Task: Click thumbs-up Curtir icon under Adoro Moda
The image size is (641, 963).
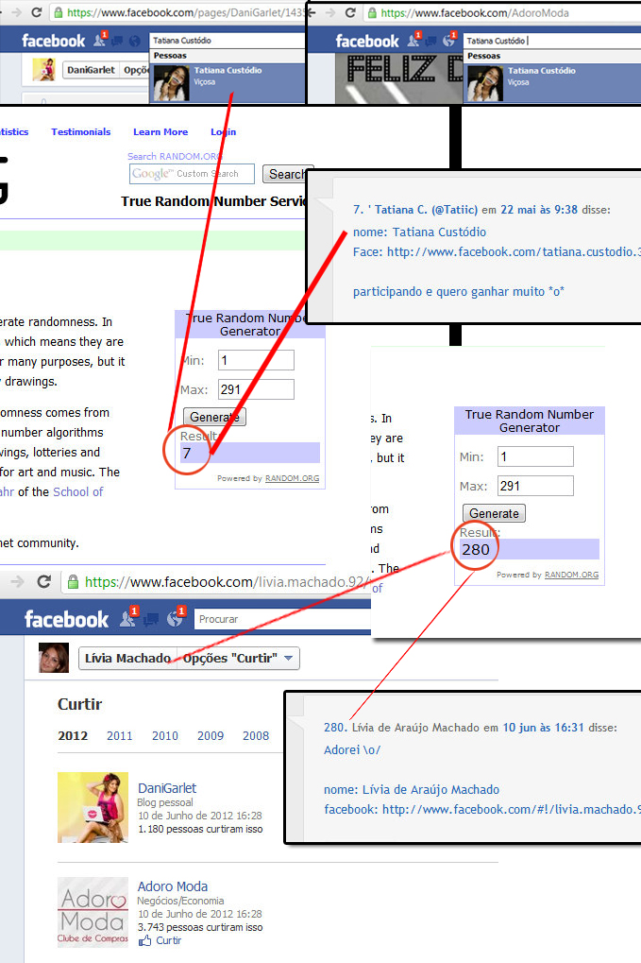Action: tap(144, 941)
